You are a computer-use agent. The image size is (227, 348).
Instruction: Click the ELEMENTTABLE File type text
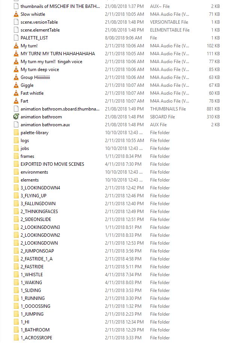pyautogui.click(x=170, y=30)
